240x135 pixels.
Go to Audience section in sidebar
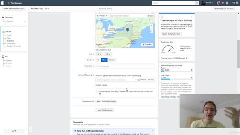click(10, 41)
